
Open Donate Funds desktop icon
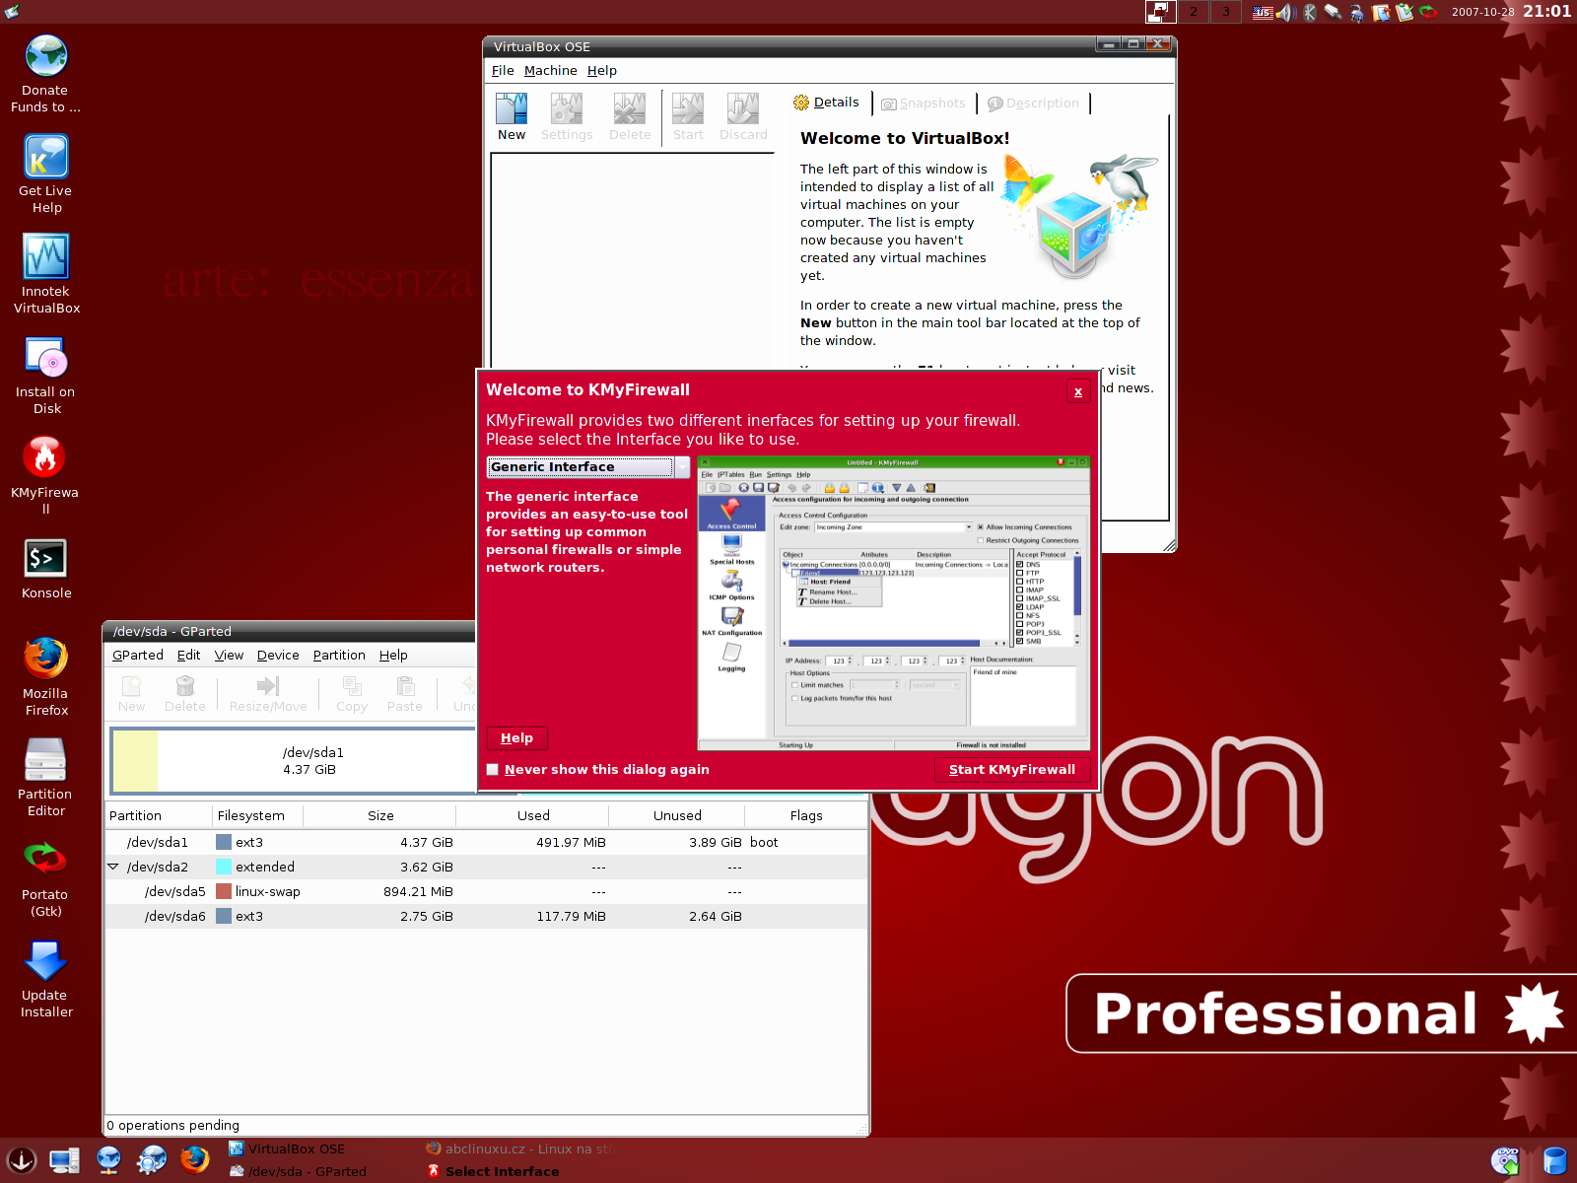click(46, 74)
